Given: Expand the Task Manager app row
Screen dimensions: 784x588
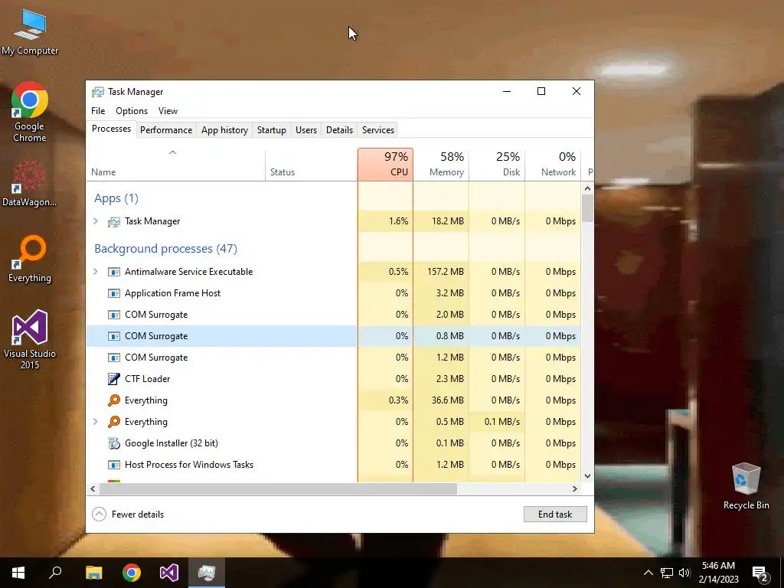Looking at the screenshot, I should [x=96, y=221].
